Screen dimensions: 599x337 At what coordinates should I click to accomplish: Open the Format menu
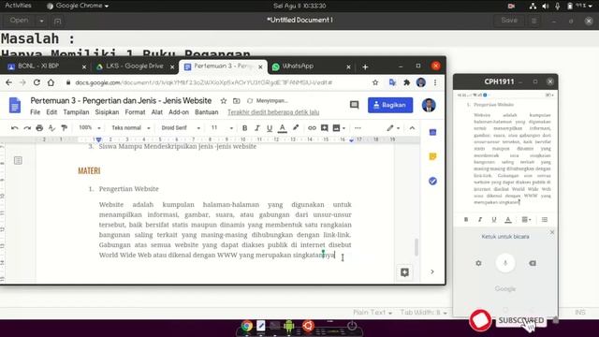coord(135,112)
